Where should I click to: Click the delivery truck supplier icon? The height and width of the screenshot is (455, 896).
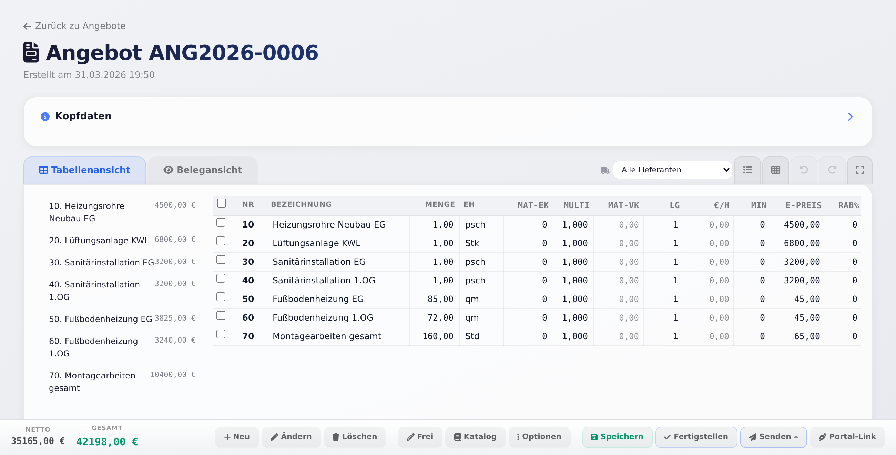pos(605,170)
